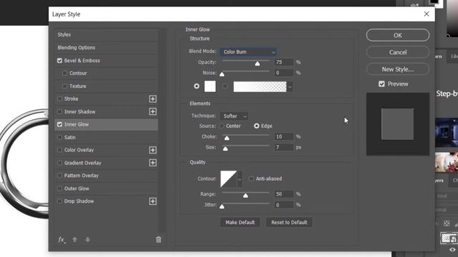The height and width of the screenshot is (257, 458).
Task: Set glow Source to Center
Action: 222,126
